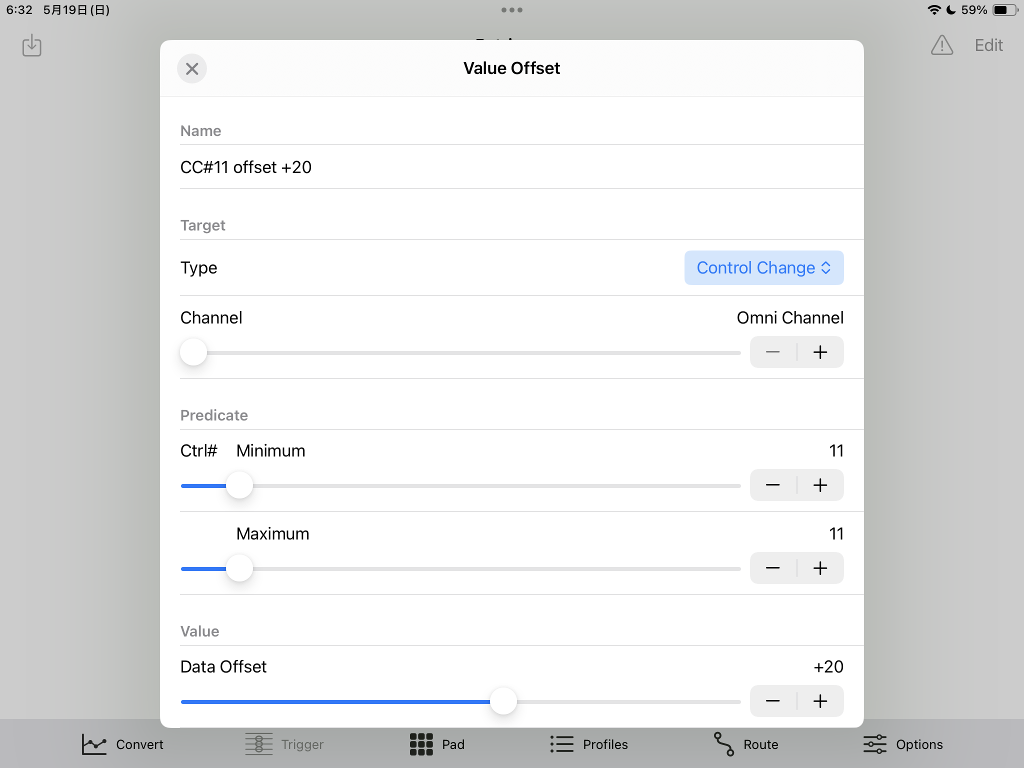Open the Options tab
Image resolution: width=1024 pixels, height=768 pixels.
[903, 744]
